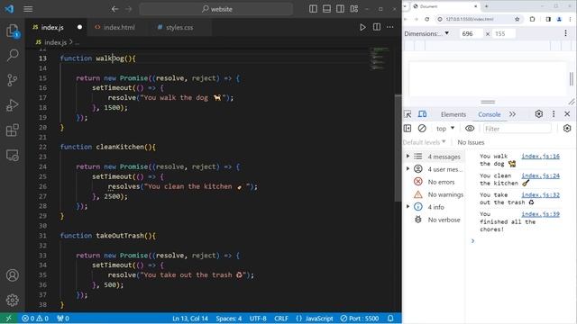Screen dimensions: 577x324
Task: Open editor More Actions ellipsis
Action: [x=390, y=27]
